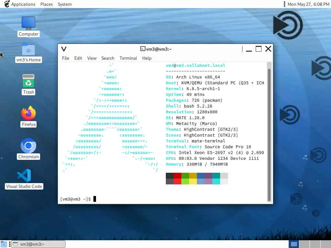Open the System menu

point(65,4)
